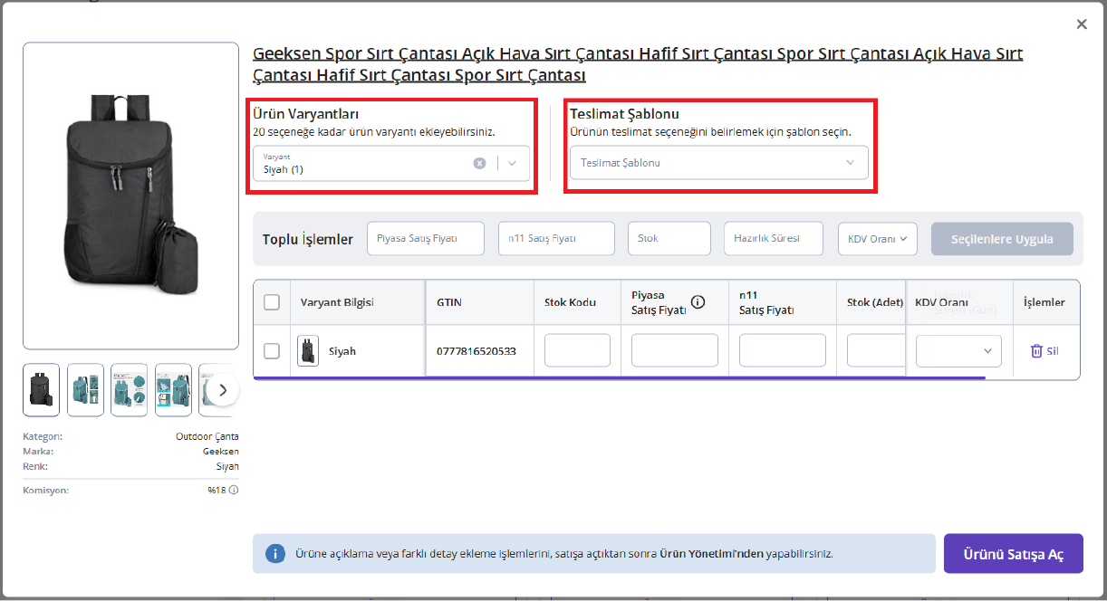This screenshot has width=1107, height=601.
Task: Show next product thumbnails with arrow
Action: [x=223, y=390]
